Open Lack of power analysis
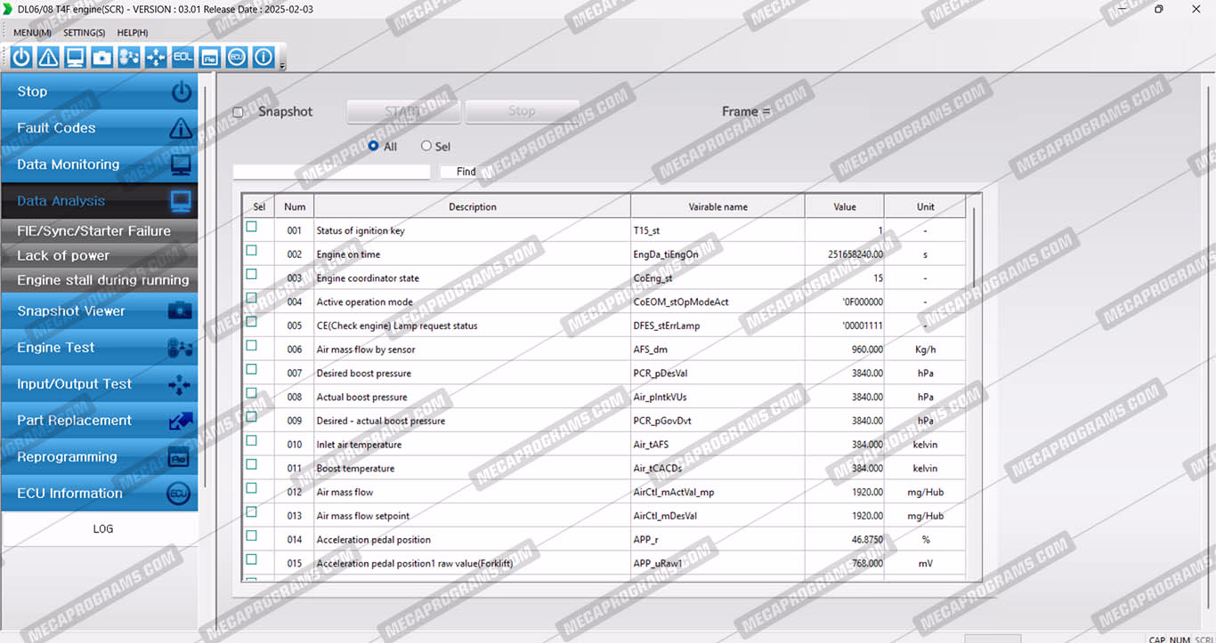Screen dimensions: 1216x643 tap(99, 255)
